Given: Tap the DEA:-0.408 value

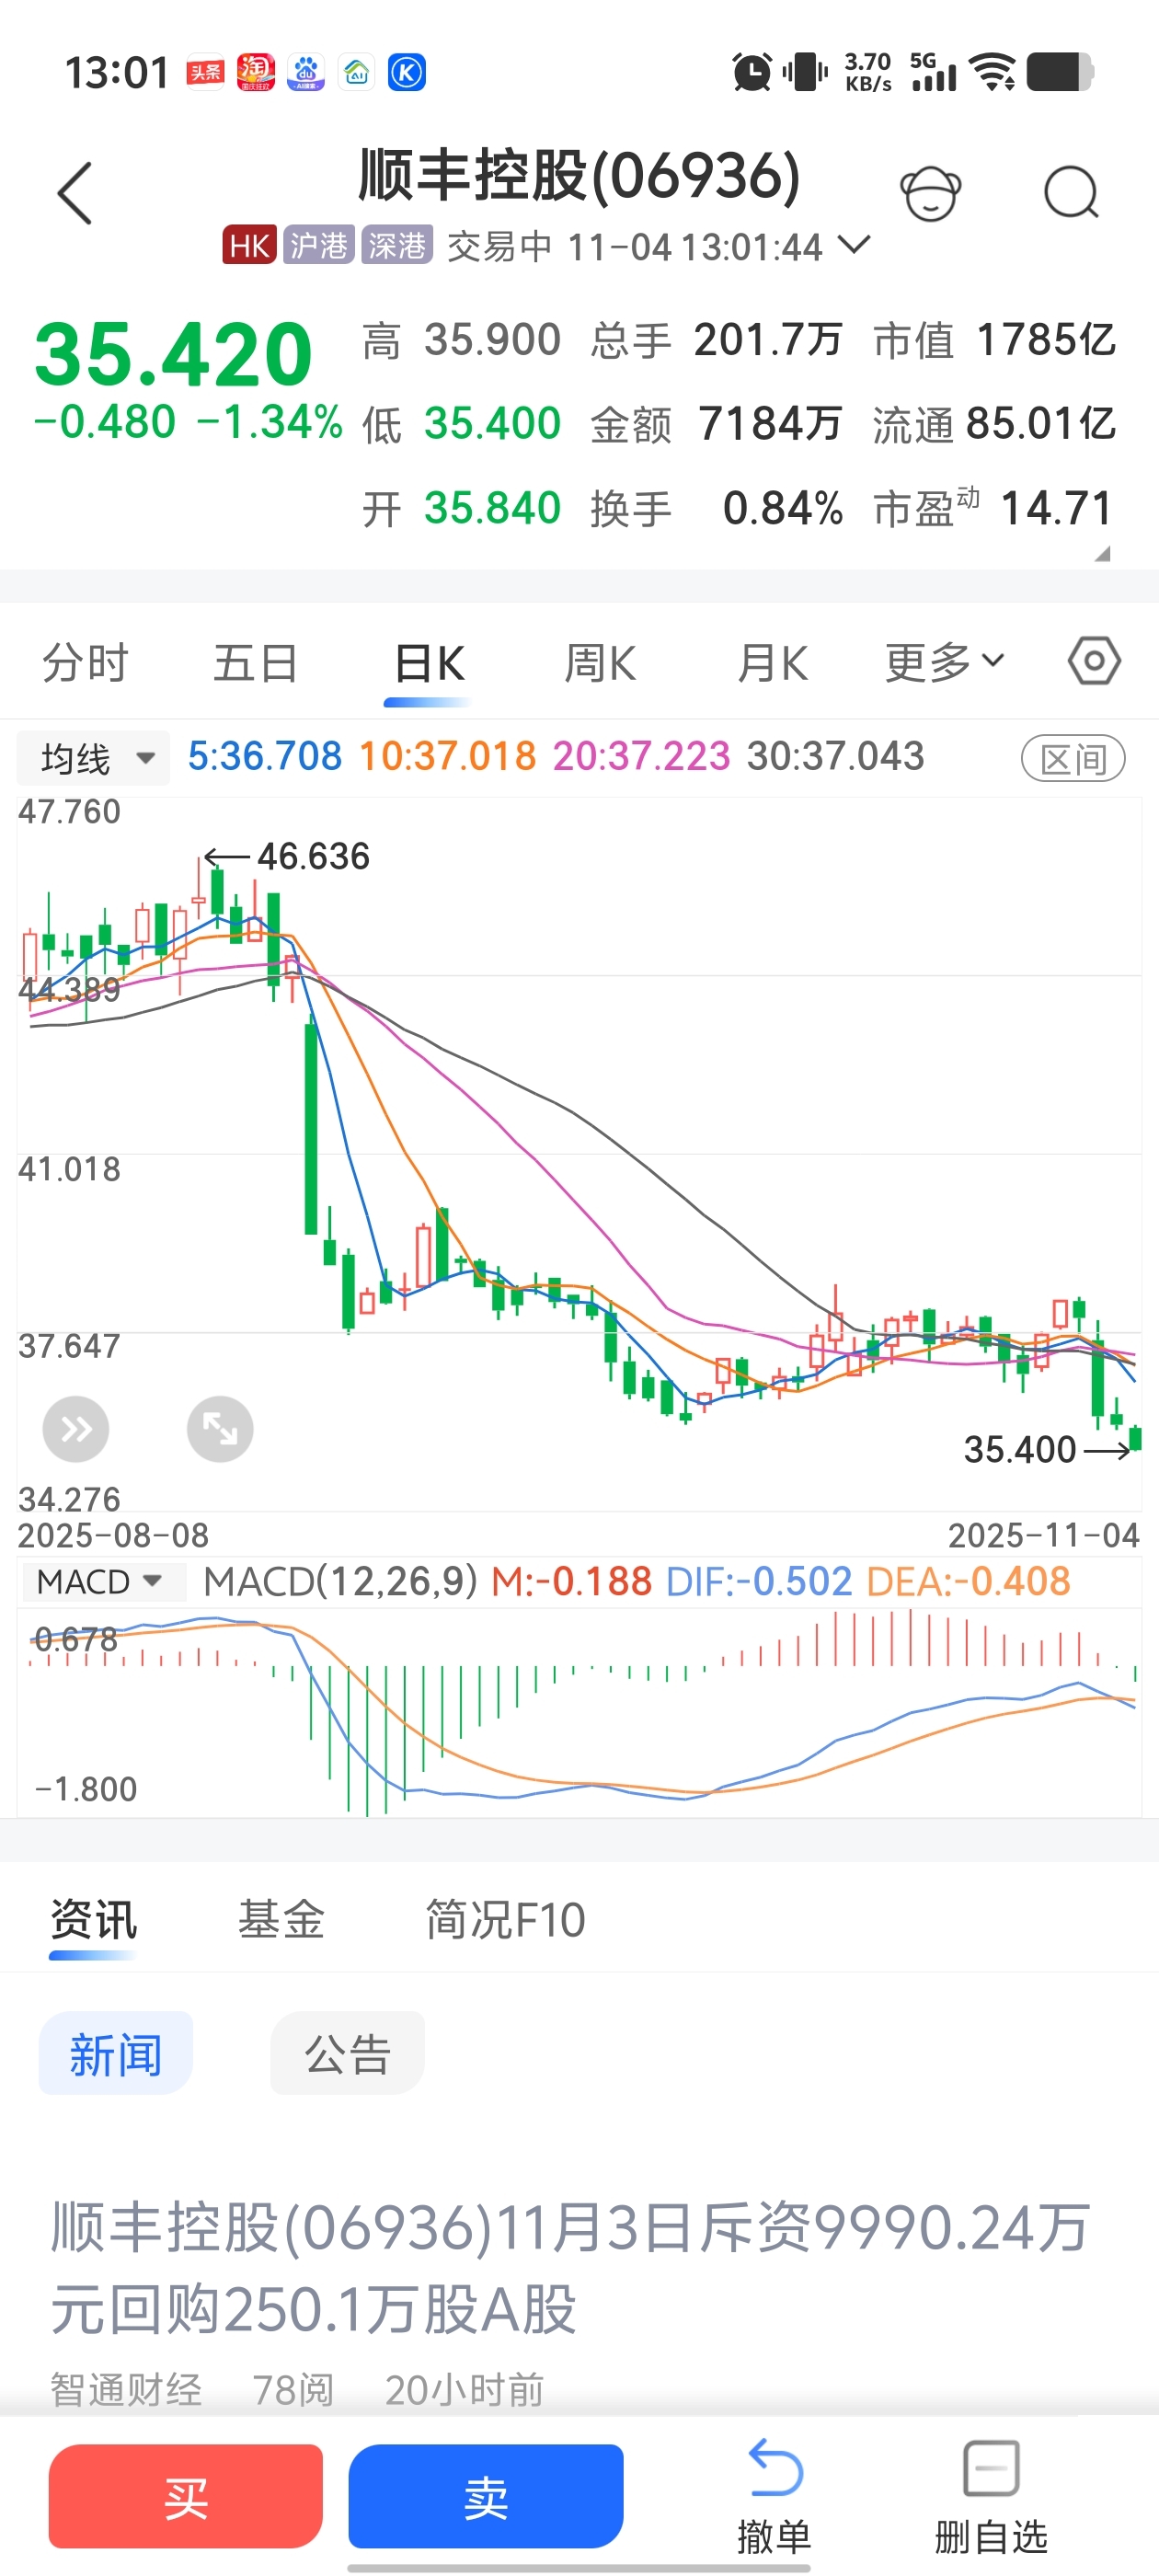Looking at the screenshot, I should (968, 1581).
